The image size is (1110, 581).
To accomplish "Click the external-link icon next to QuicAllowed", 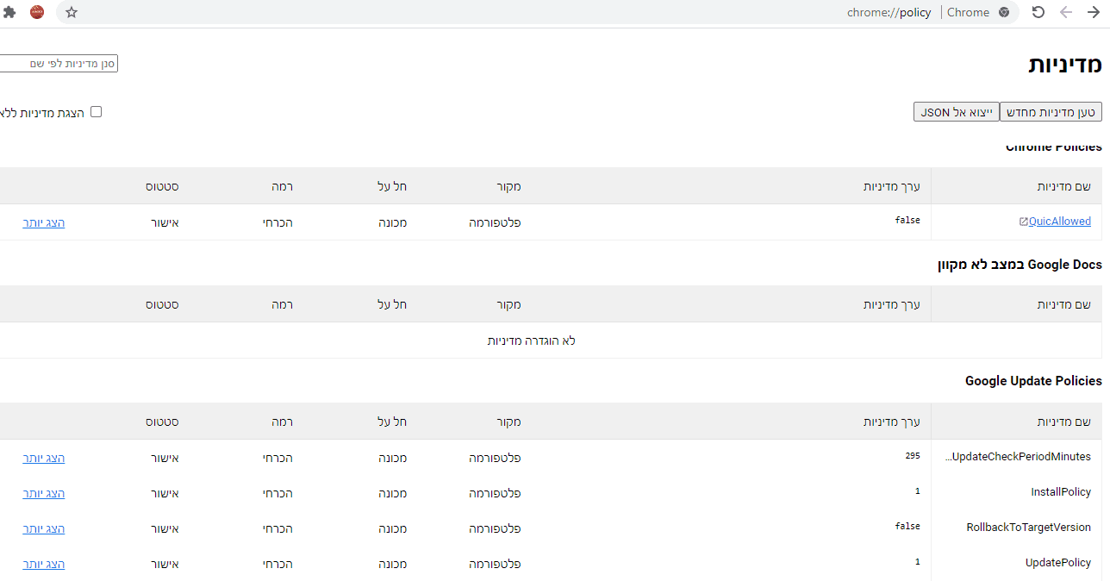I will coord(1023,222).
